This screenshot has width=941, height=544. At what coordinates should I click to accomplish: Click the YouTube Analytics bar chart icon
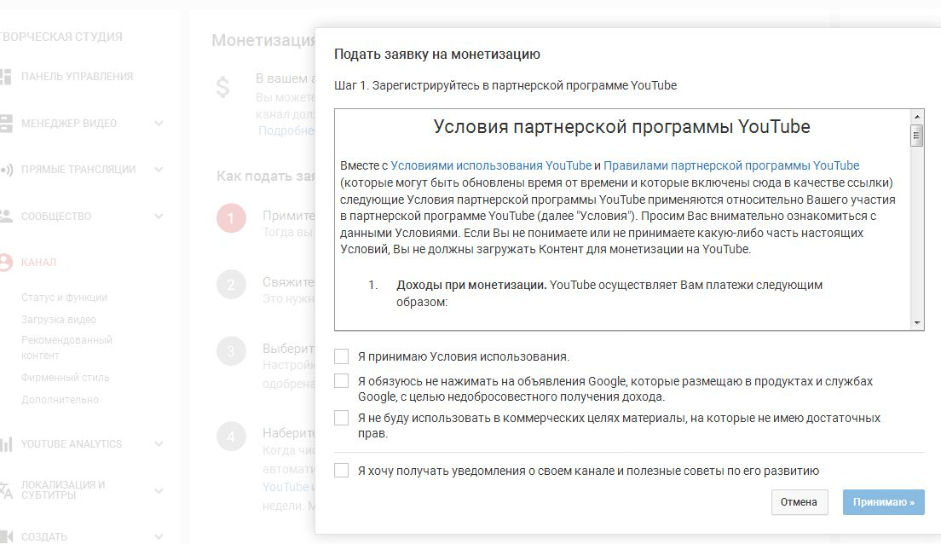click(6, 444)
